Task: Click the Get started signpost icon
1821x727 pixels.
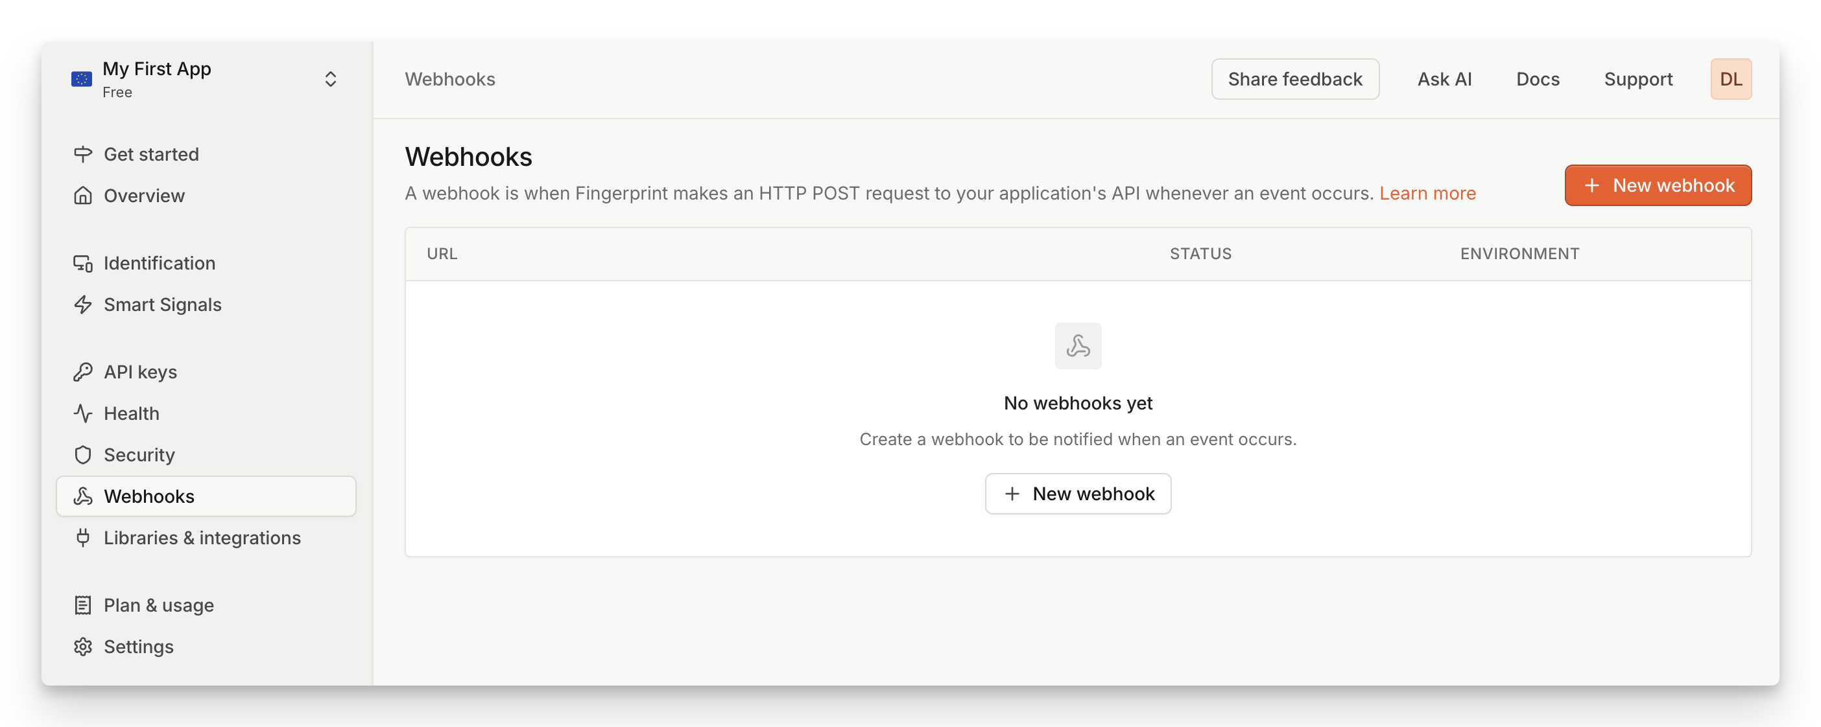Action: point(83,154)
